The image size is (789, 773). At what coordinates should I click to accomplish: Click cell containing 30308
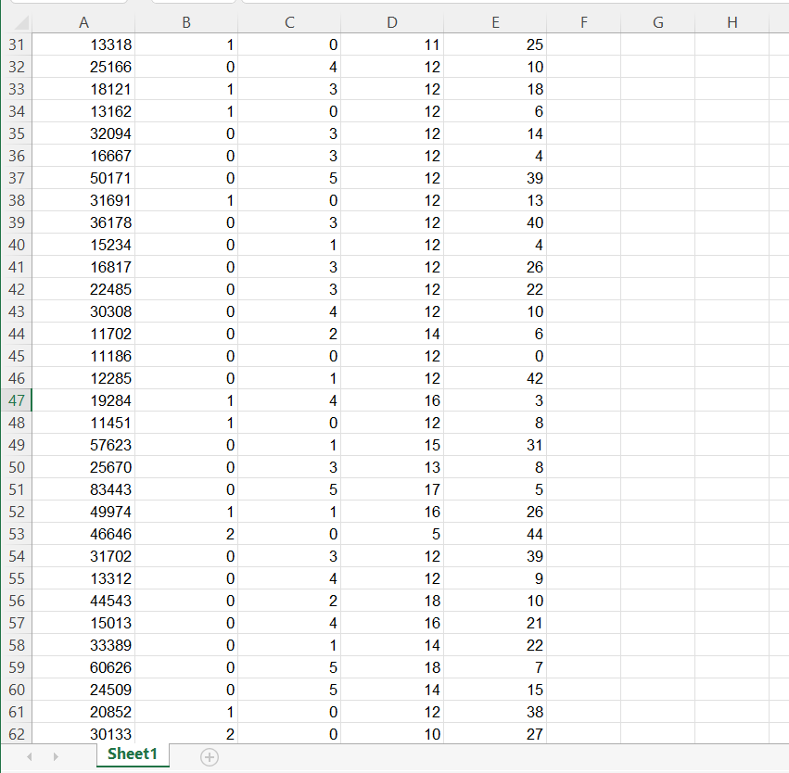coord(83,311)
